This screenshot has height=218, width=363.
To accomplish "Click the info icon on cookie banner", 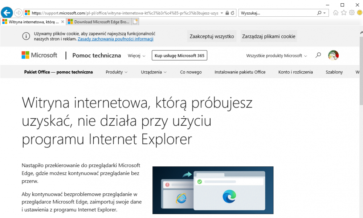I will point(26,36).
